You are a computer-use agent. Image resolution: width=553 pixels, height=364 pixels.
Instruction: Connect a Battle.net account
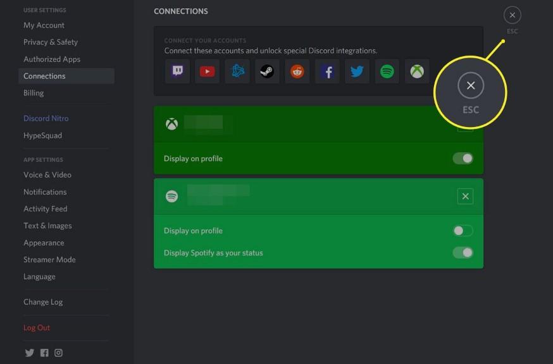tap(237, 71)
